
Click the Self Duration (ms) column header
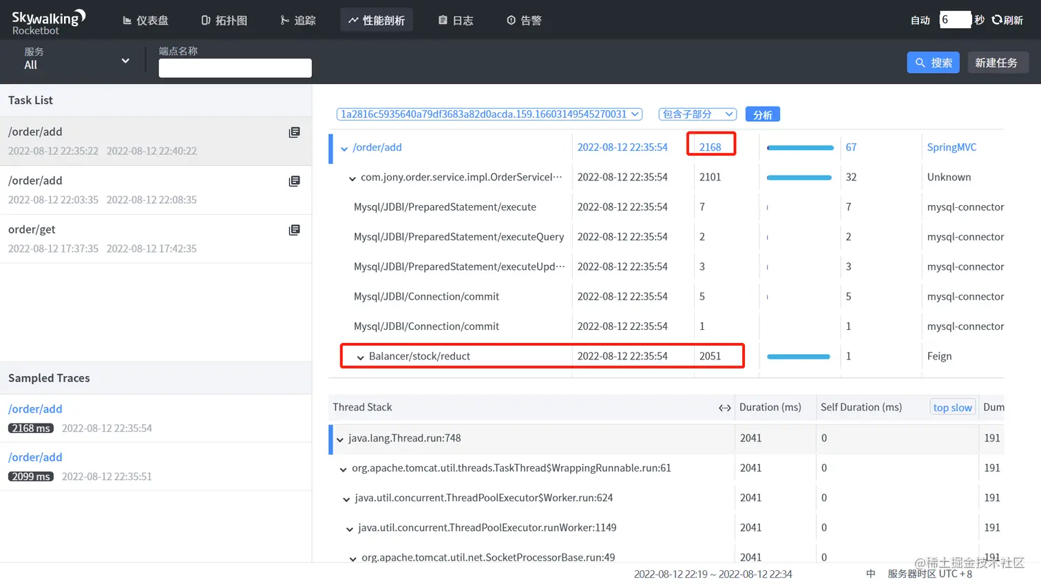click(861, 407)
